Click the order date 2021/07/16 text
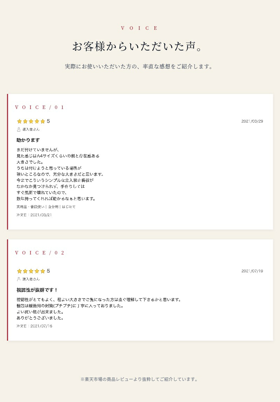Viewport: 280px width, 402px height. 34,326
